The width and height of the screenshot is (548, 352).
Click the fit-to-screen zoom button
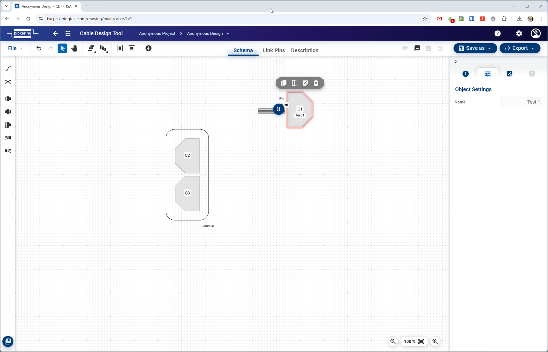(x=421, y=341)
